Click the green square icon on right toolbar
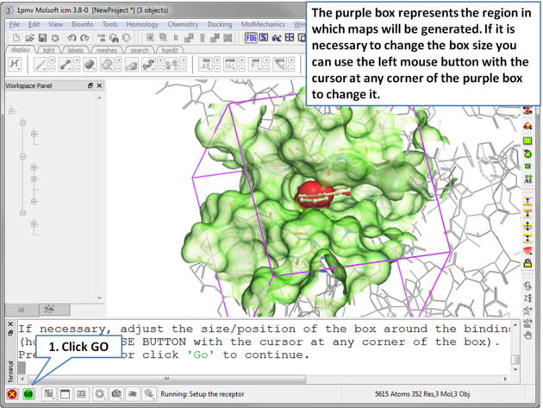543x408 pixels. (x=527, y=141)
